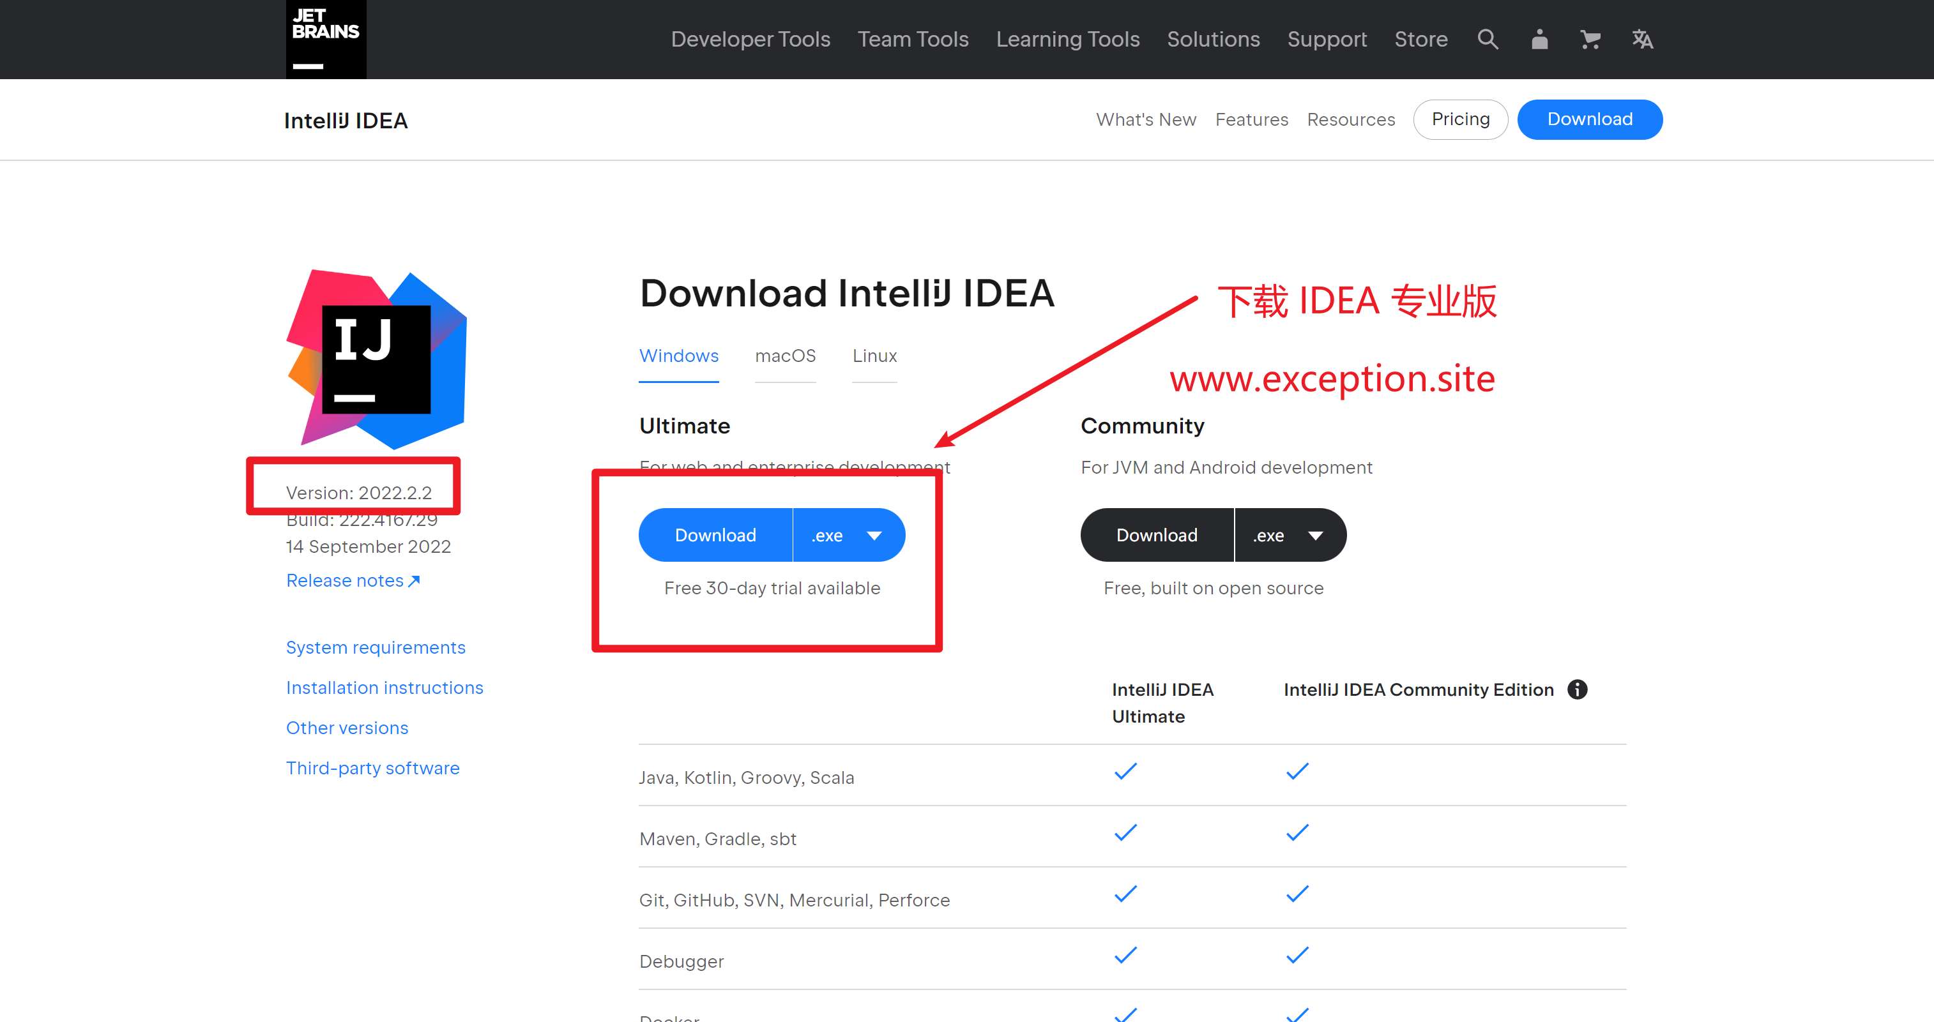
Task: Click the search icon in top navbar
Action: point(1488,38)
